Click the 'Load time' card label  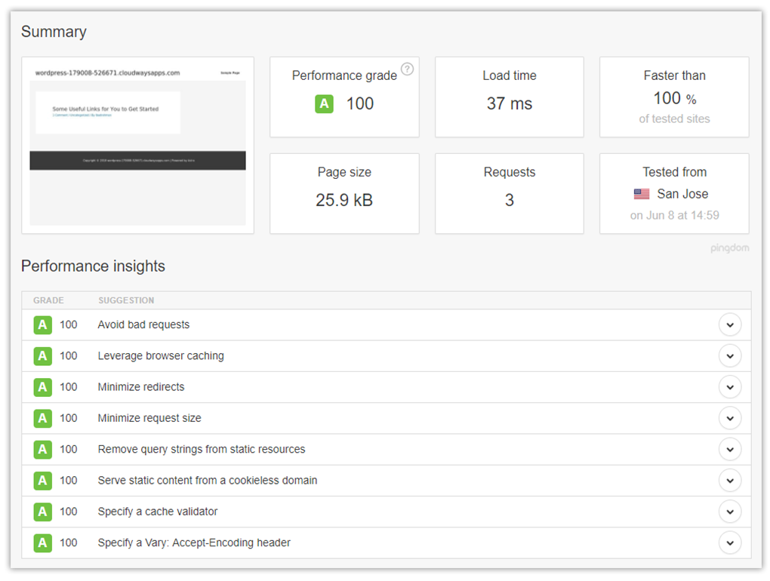[x=510, y=75]
